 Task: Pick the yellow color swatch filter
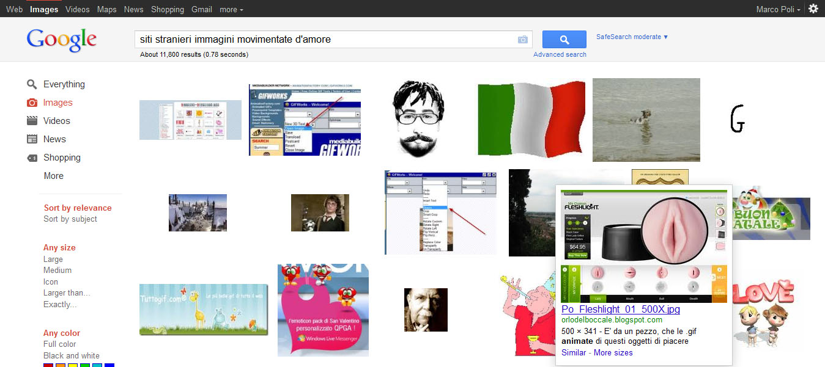[x=73, y=365]
